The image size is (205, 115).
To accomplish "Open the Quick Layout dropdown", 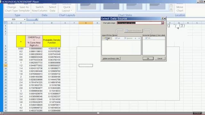I will [x=67, y=9].
